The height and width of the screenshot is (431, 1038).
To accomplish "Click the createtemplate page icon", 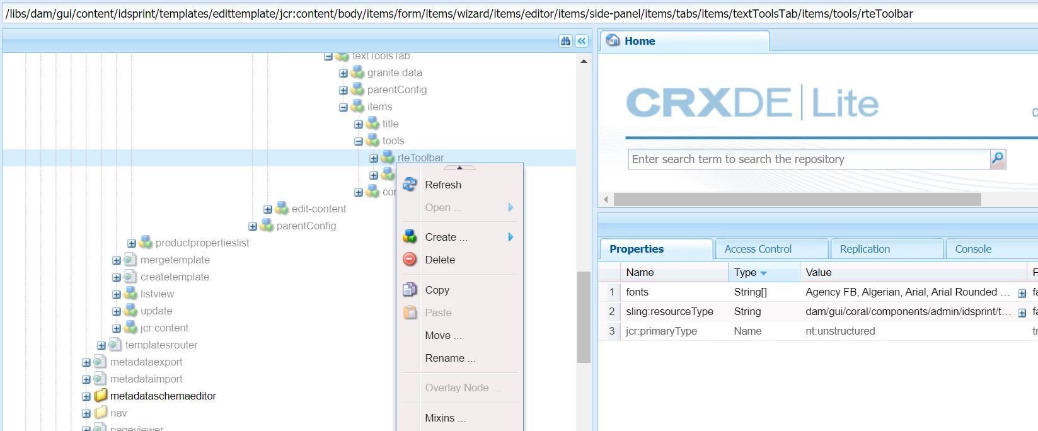I will pyautogui.click(x=130, y=276).
